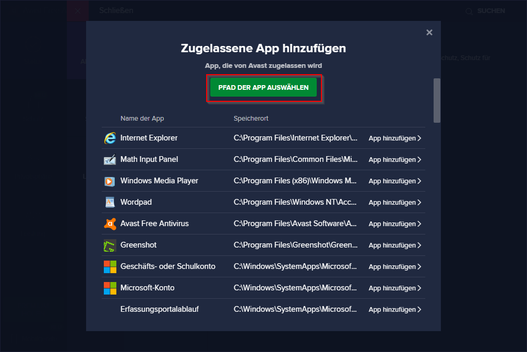Click Schließen in the background settings window
Viewport: 527px width, 352px height.
pyautogui.click(x=116, y=10)
